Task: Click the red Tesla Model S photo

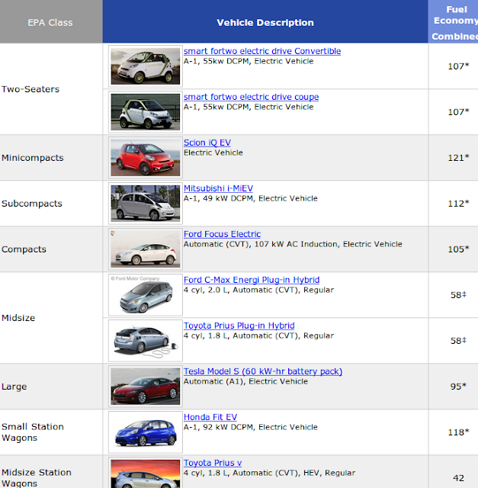Action: coord(146,387)
